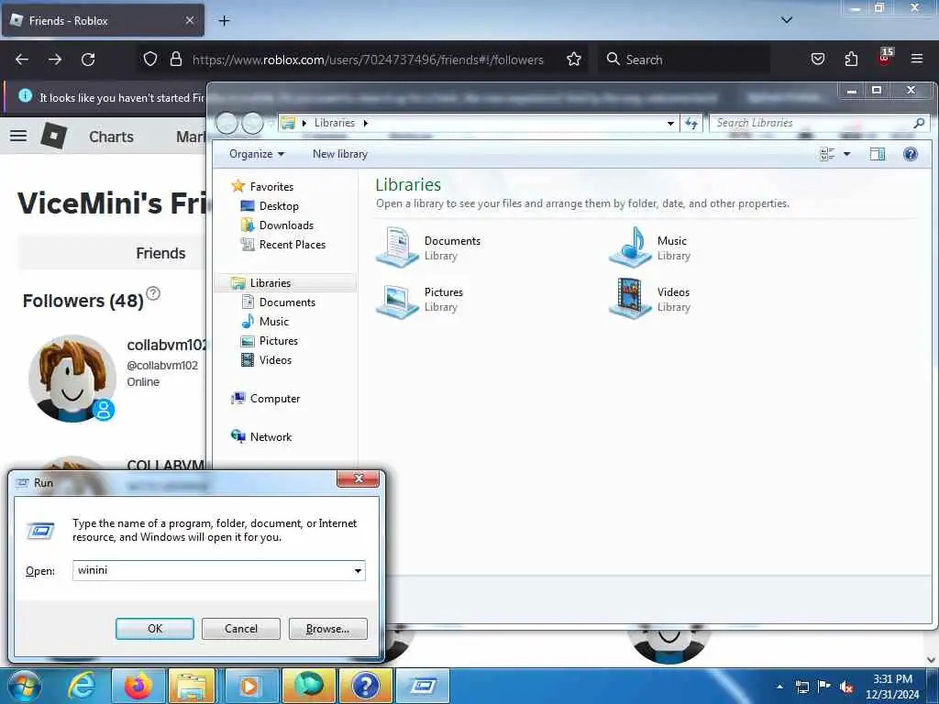Select Documents library icon
Image resolution: width=939 pixels, height=704 pixels.
397,247
